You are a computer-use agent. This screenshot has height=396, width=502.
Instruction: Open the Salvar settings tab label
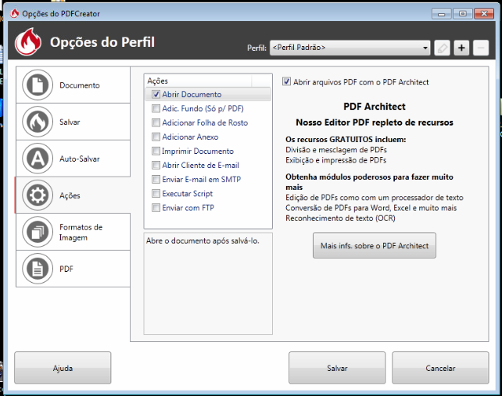70,122
